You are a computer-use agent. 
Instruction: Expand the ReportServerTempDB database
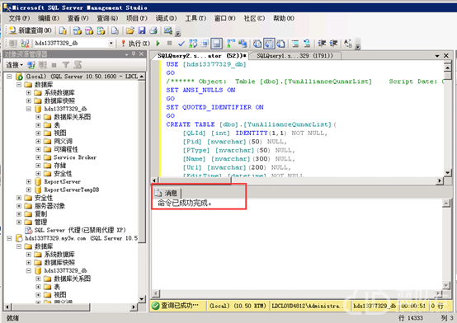coord(29,190)
